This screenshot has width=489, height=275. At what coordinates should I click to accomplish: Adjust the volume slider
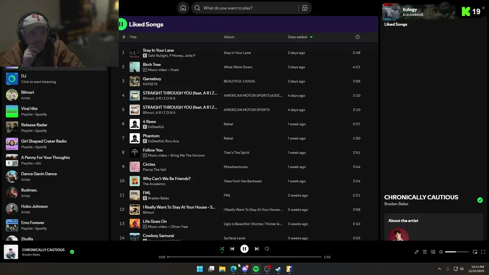[457, 252]
